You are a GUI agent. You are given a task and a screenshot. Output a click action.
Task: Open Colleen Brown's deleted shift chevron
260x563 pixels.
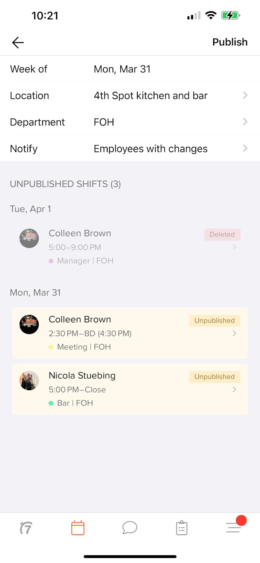pos(234,247)
